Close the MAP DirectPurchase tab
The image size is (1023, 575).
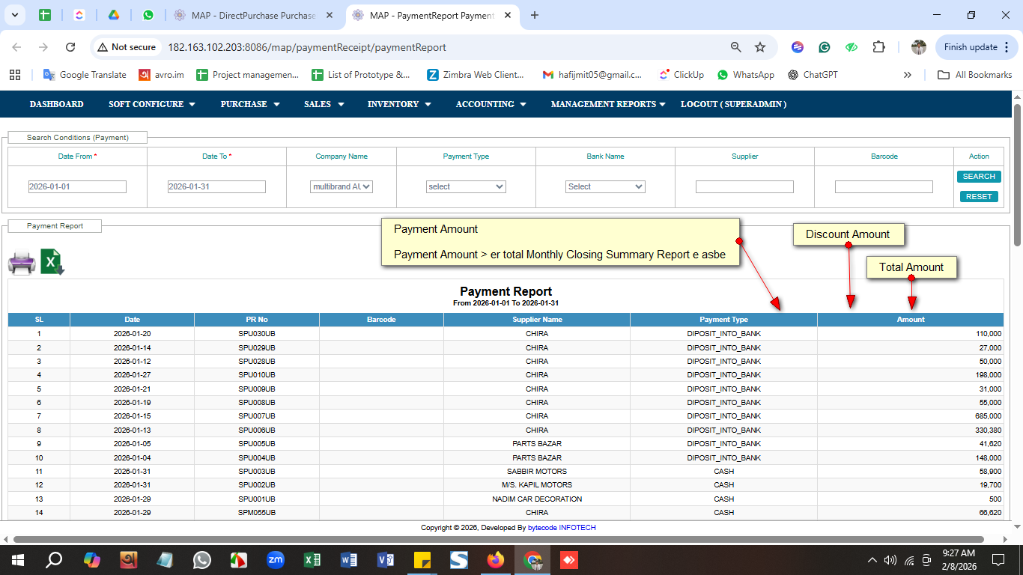tap(330, 15)
